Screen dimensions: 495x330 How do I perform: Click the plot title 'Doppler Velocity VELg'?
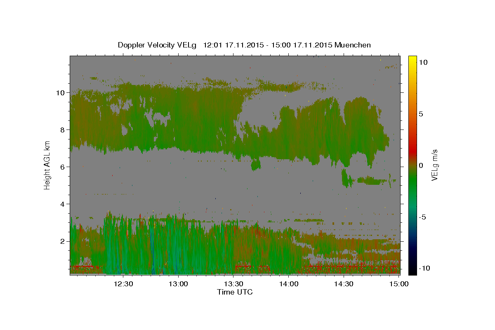[x=158, y=45]
